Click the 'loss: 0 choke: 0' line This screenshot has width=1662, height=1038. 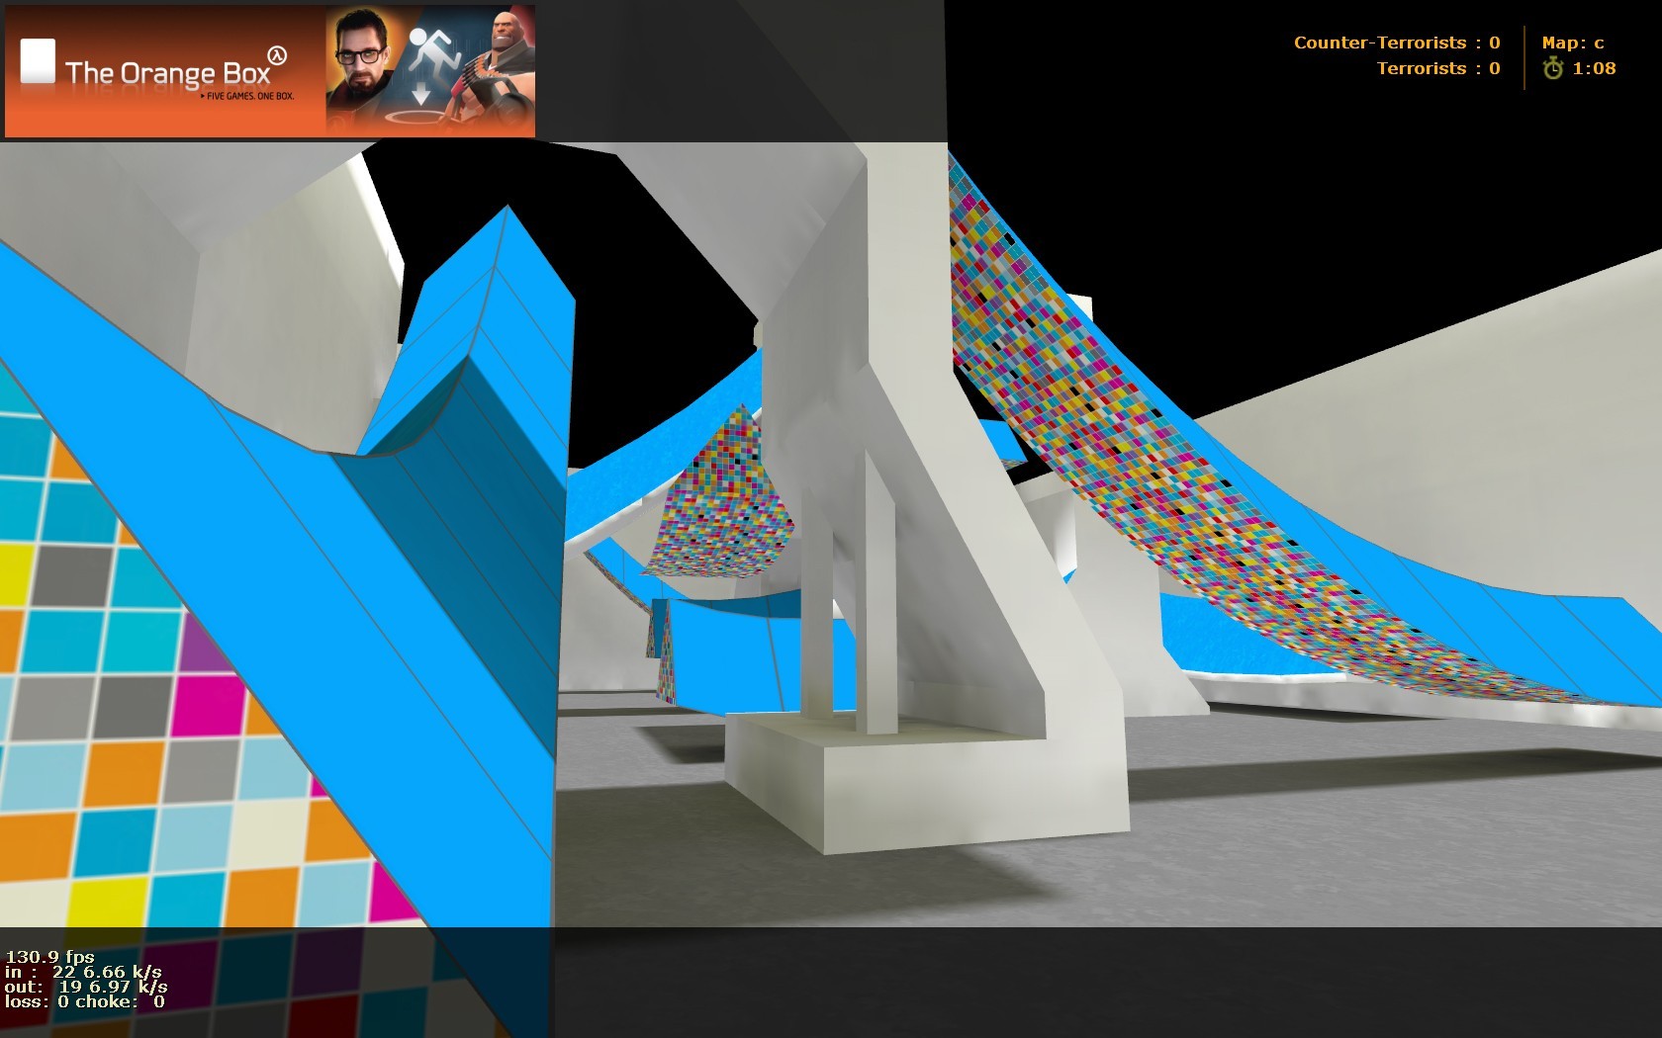click(x=85, y=1001)
